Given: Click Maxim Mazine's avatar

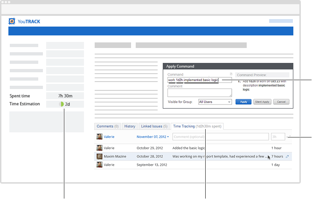Looking at the screenshot, I should (x=99, y=157).
